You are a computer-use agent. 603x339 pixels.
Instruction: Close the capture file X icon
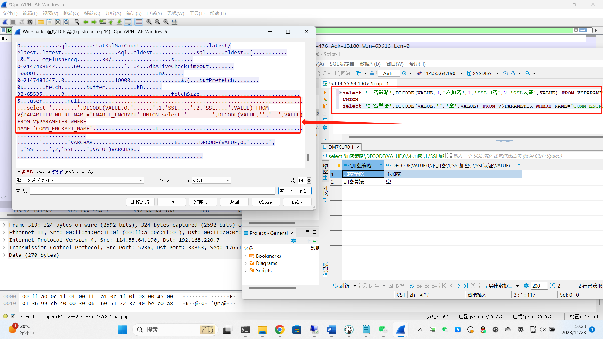58,22
